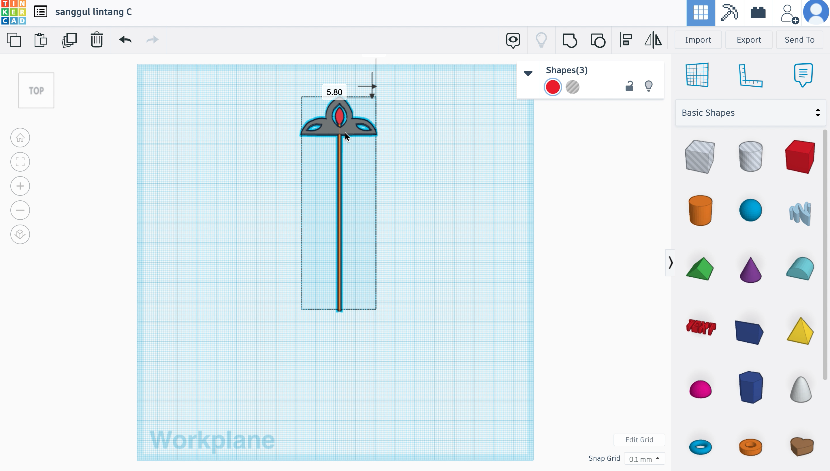Open the Mirror tool

pos(653,40)
